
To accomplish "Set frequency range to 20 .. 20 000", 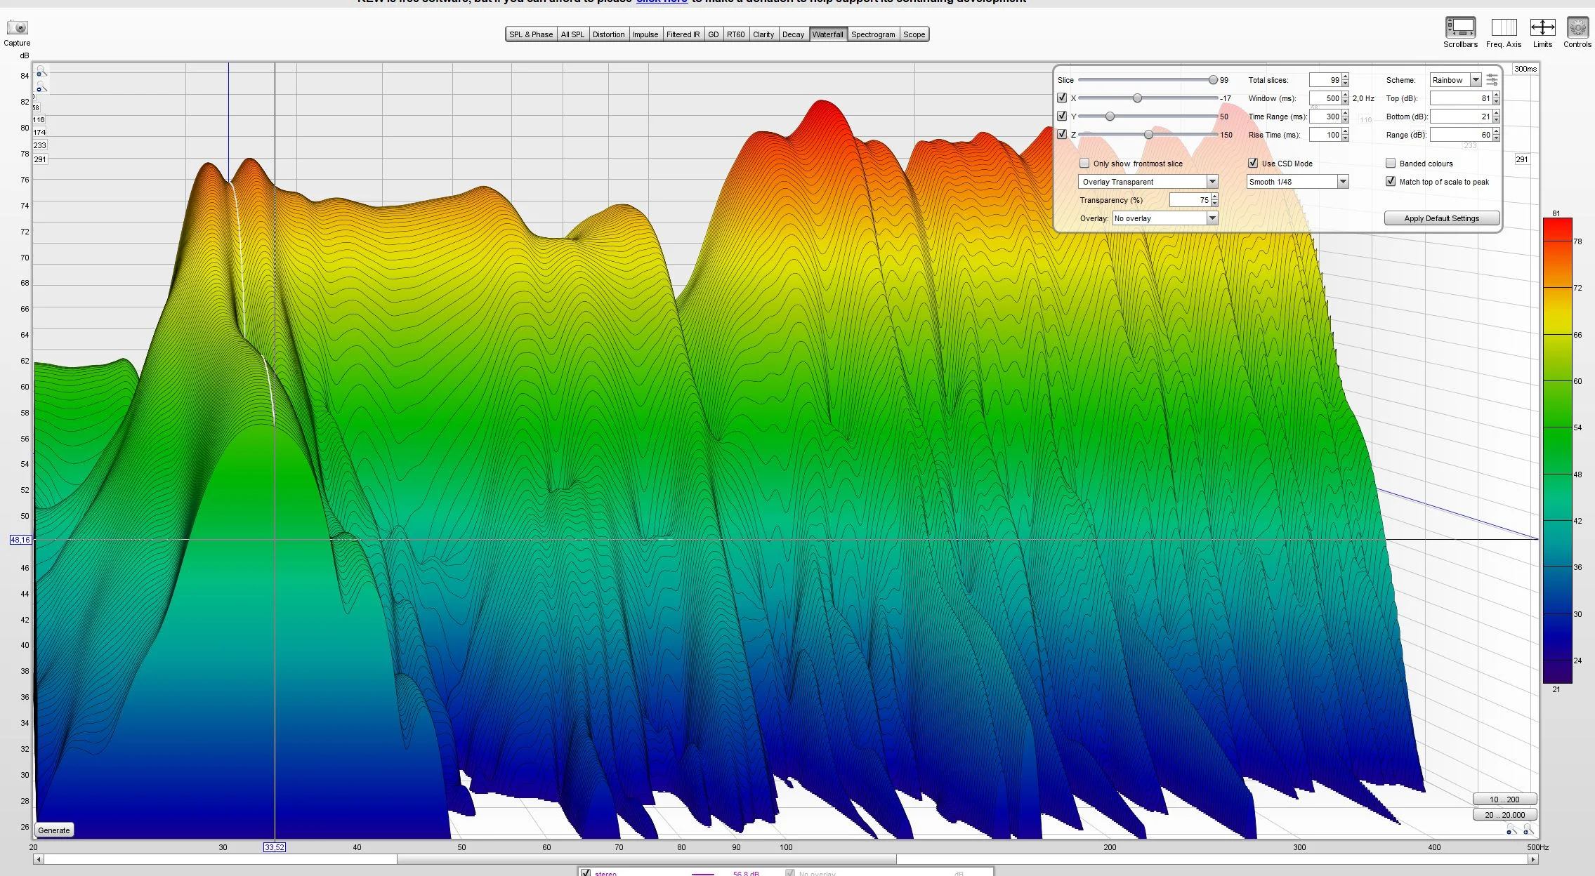I will [x=1504, y=815].
